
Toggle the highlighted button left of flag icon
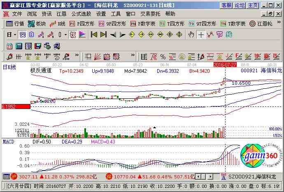[73, 35]
